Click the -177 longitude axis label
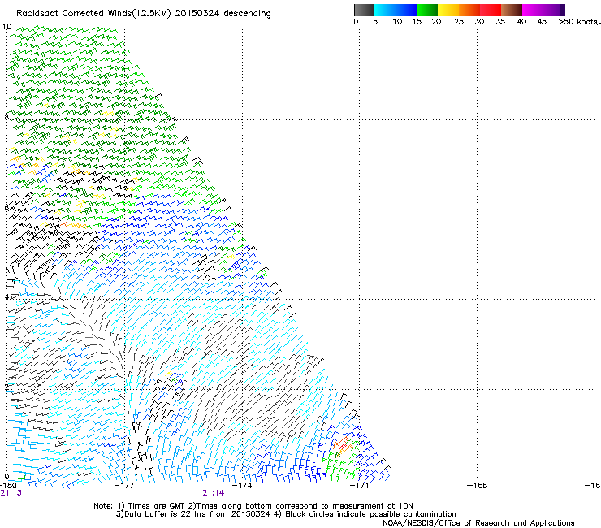This screenshot has width=601, height=528. (x=124, y=486)
